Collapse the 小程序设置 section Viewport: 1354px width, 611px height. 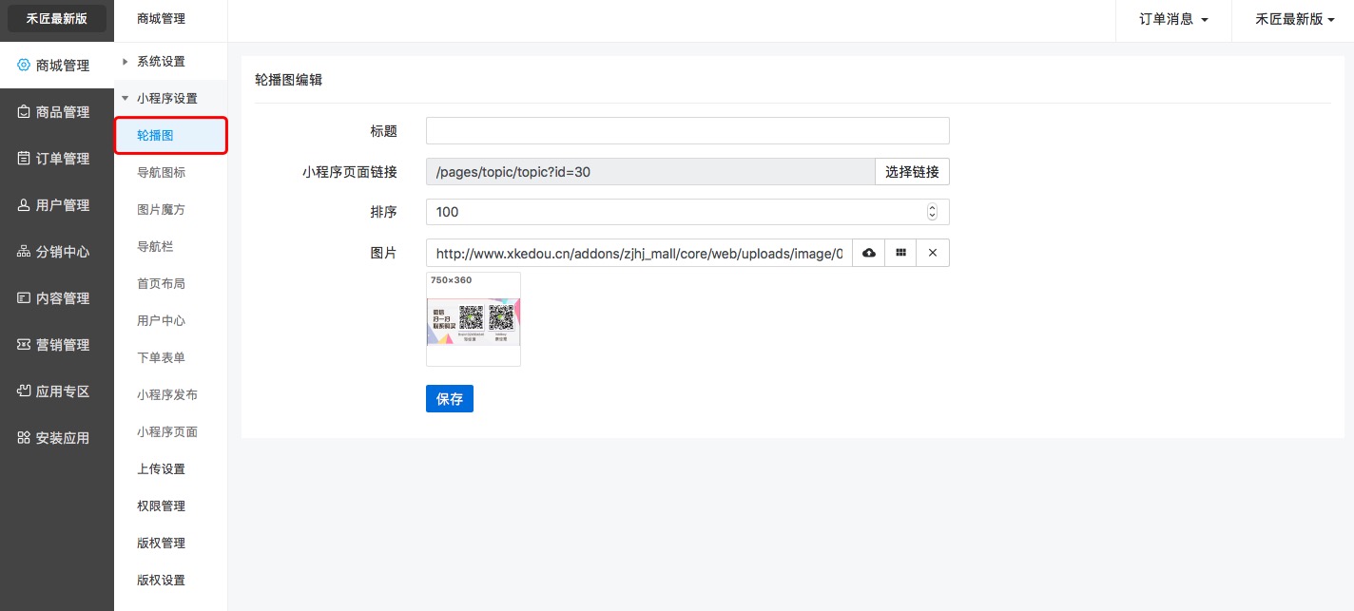(x=125, y=99)
